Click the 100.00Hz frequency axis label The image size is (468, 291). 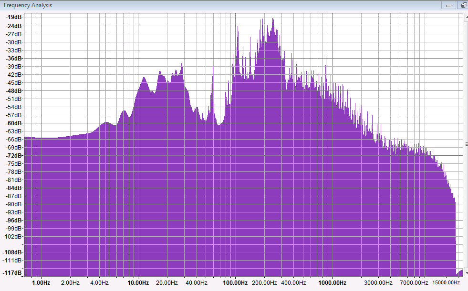234,283
